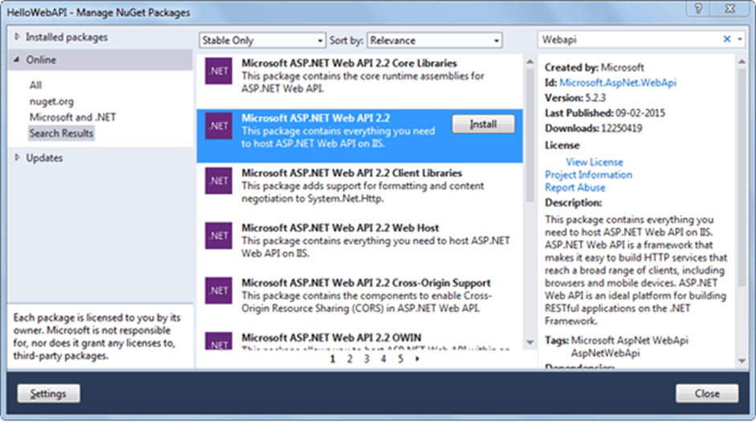
Task: Click the details pane scroll up arrow
Action: (742, 62)
